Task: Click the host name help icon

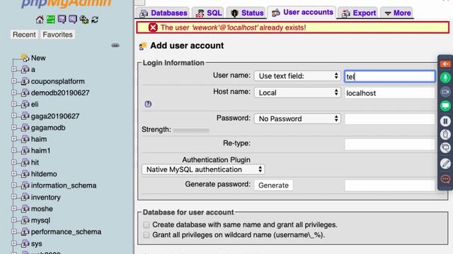Action: coord(148,104)
